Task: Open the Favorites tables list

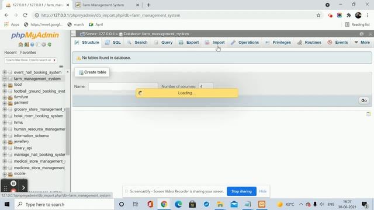Action: coord(28,52)
